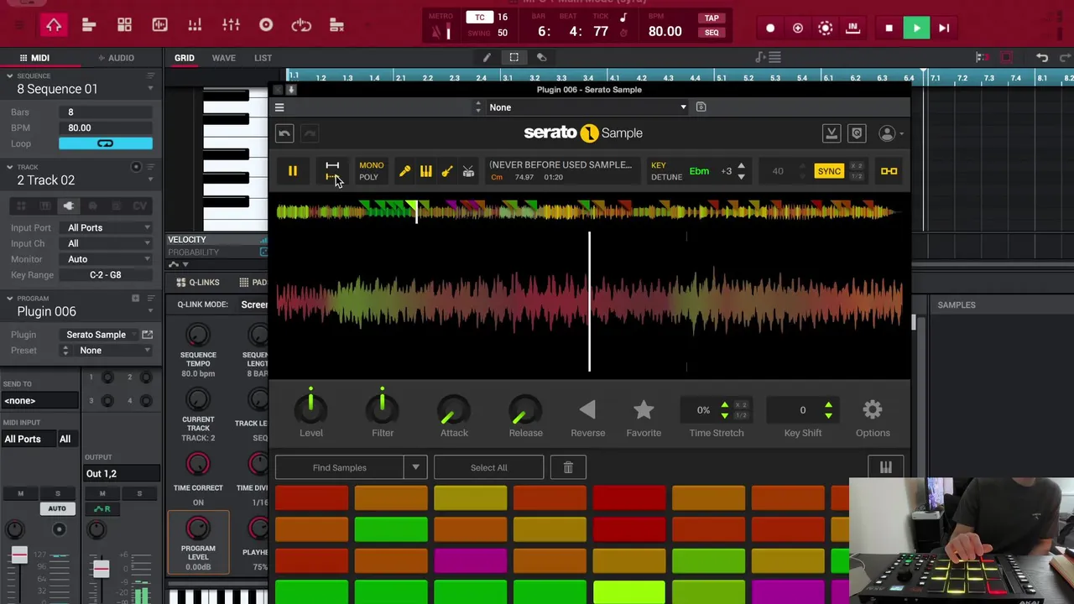
Task: Switch to the LIST view tab
Action: [263, 58]
